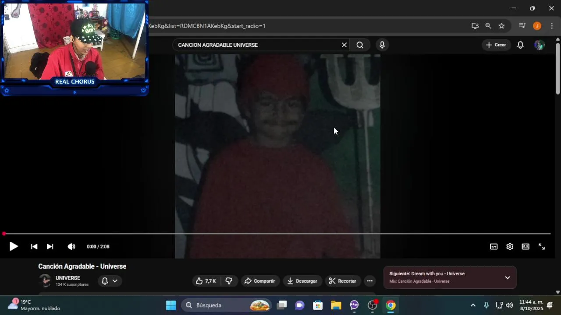This screenshot has width=561, height=315.
Task: Click the Compartir button
Action: click(259, 281)
